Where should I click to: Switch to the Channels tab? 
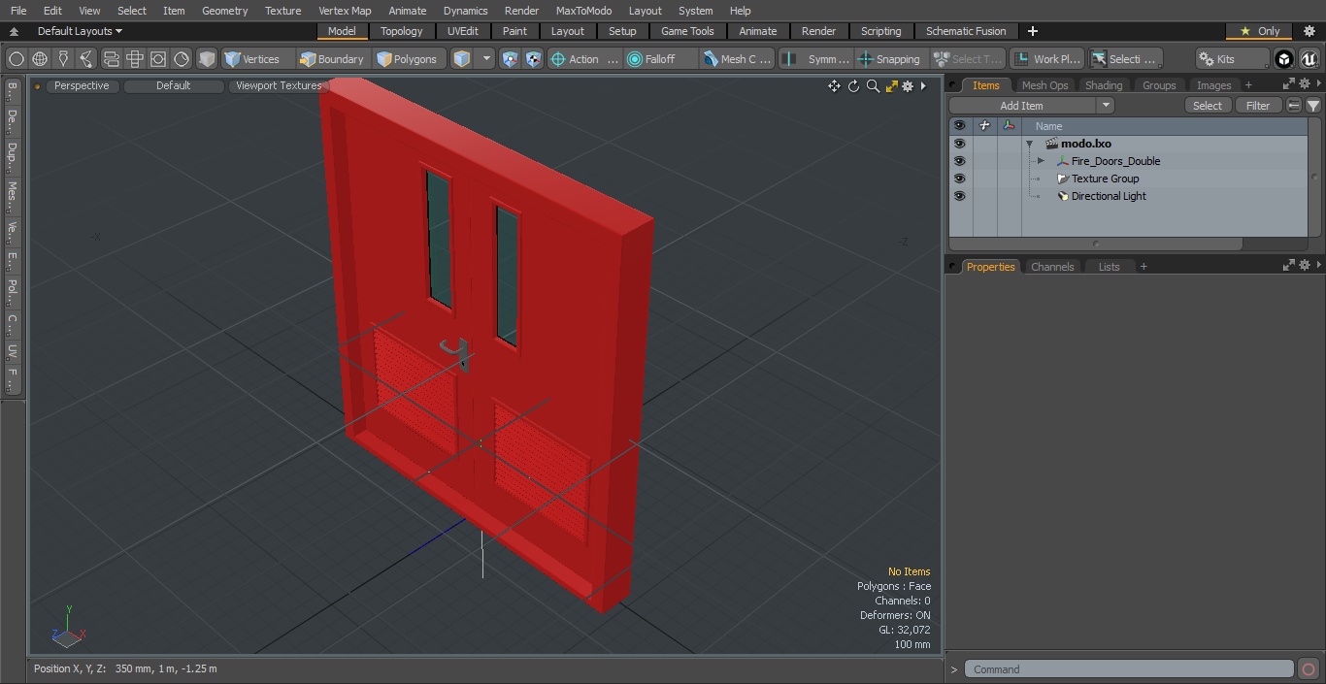click(x=1052, y=267)
